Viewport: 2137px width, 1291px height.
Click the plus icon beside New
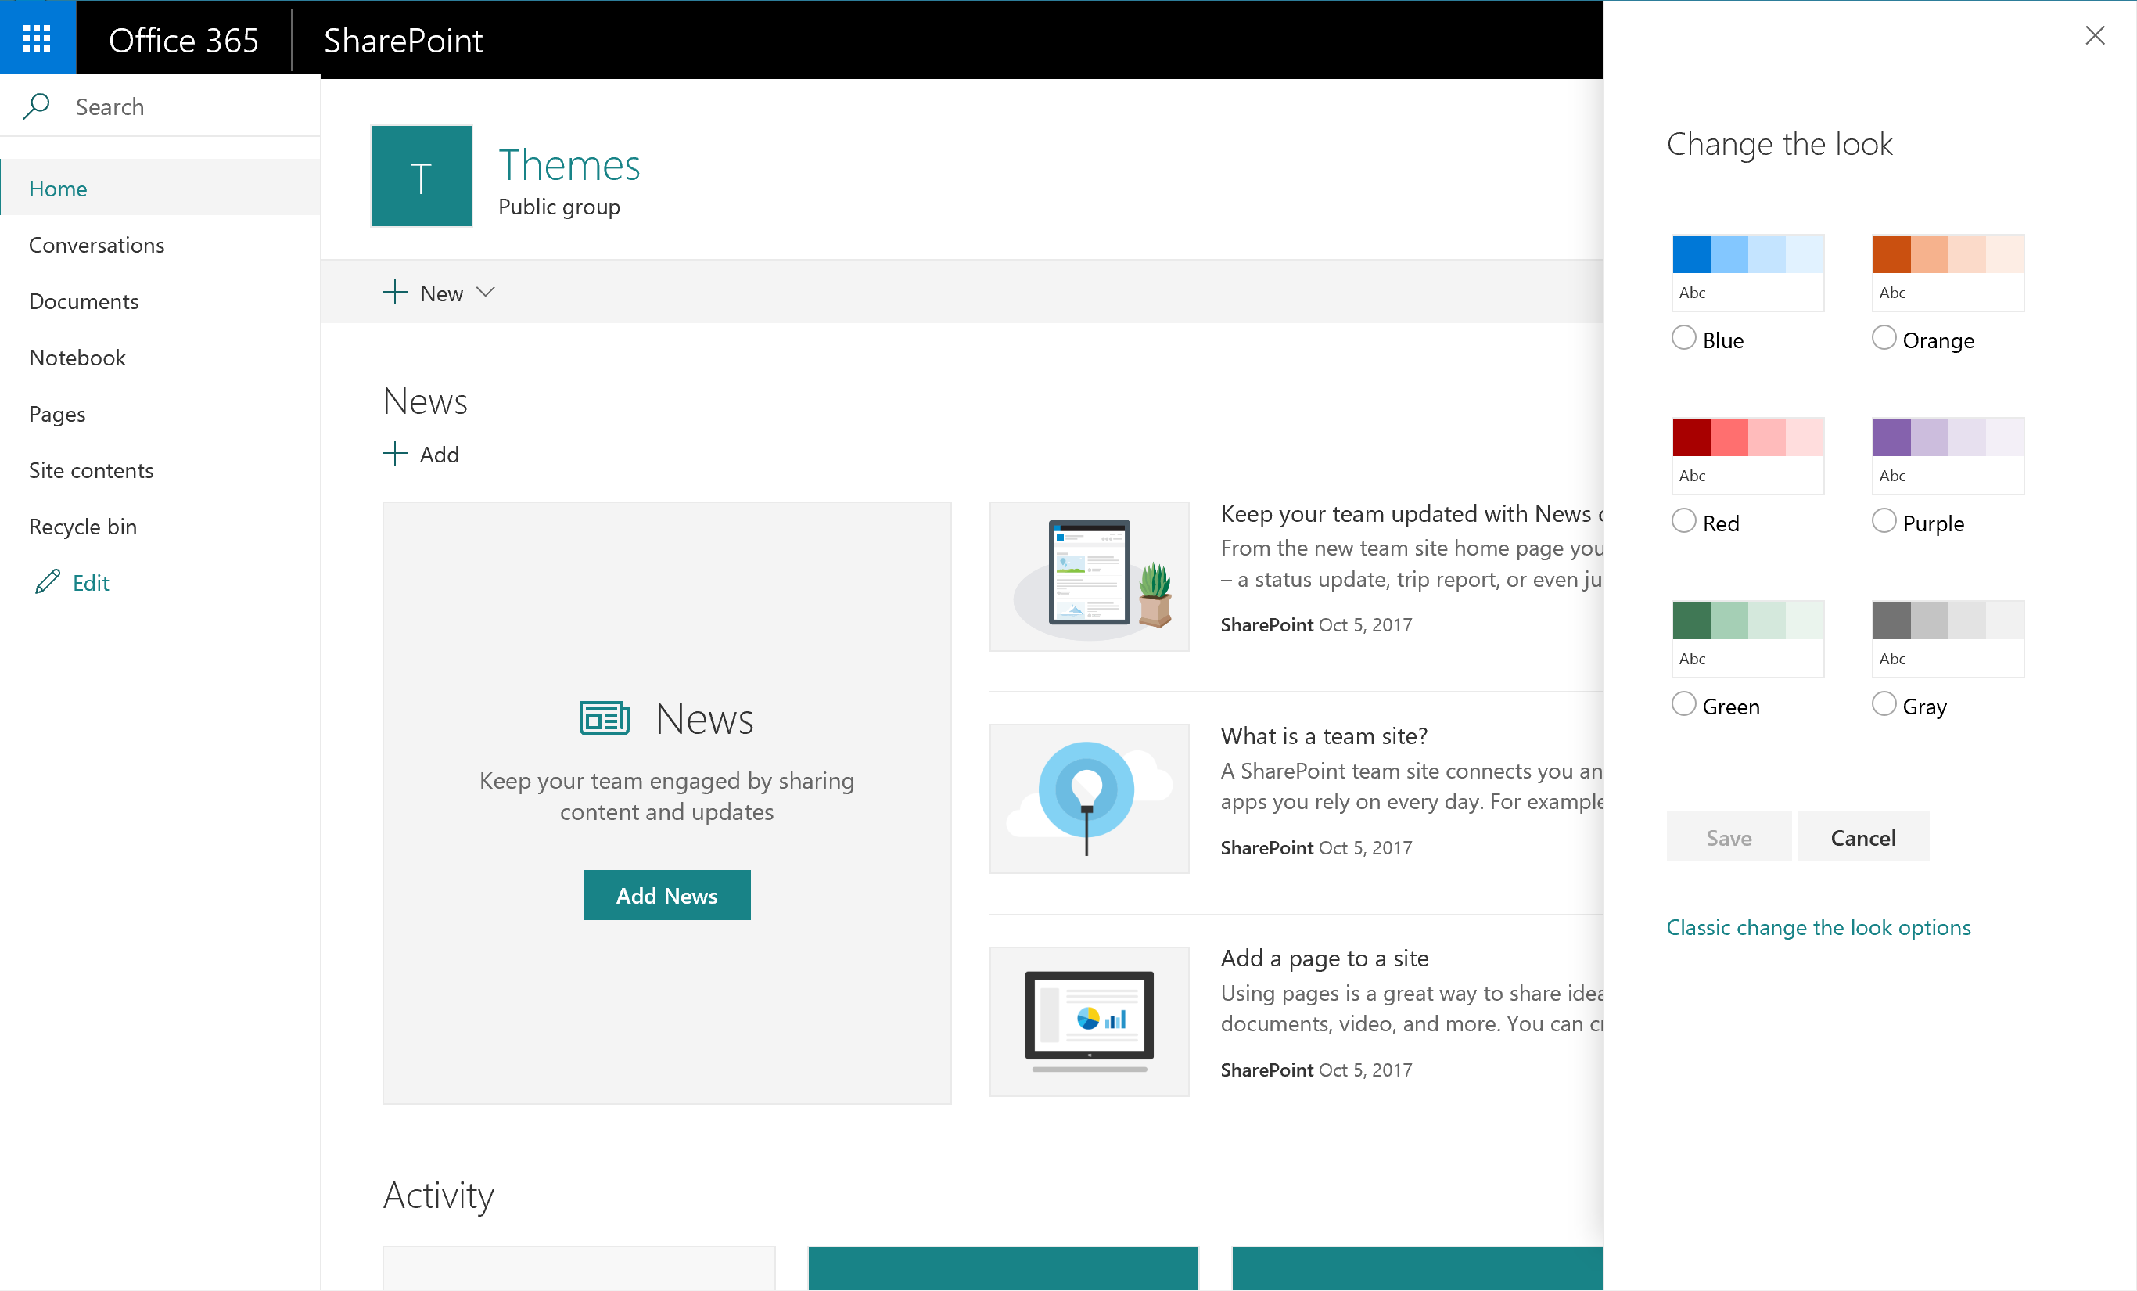[x=394, y=293]
